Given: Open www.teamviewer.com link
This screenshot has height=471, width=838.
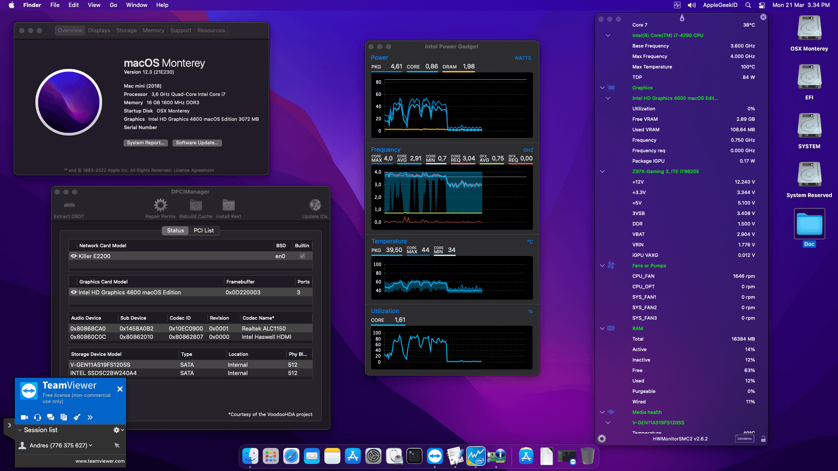Looking at the screenshot, I should [100, 461].
